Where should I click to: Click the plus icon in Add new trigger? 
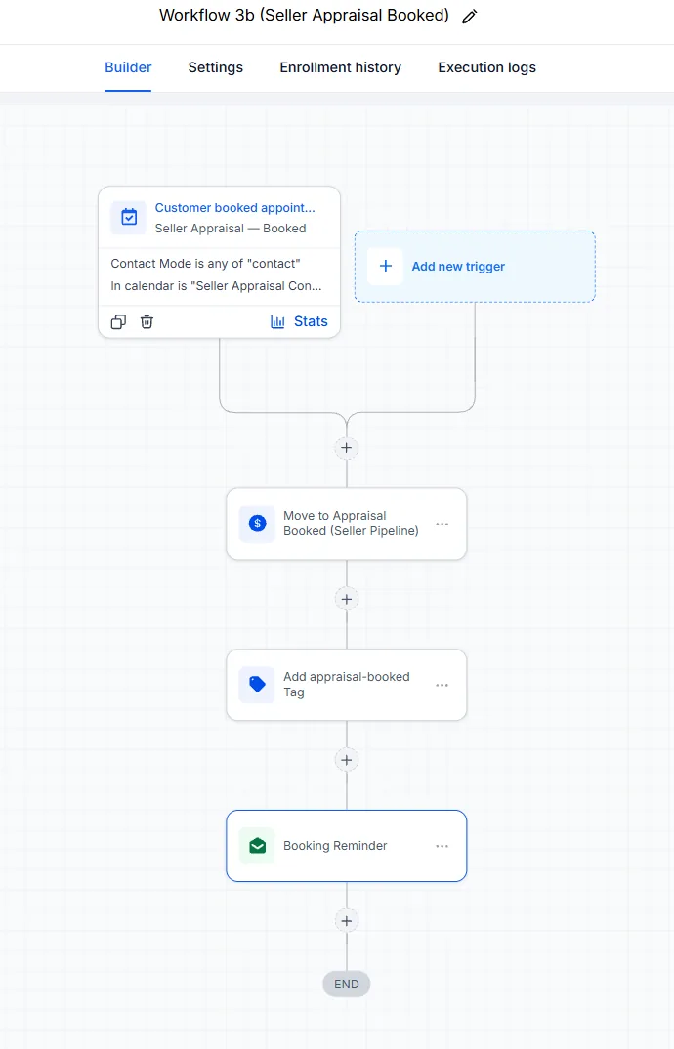[x=386, y=267]
